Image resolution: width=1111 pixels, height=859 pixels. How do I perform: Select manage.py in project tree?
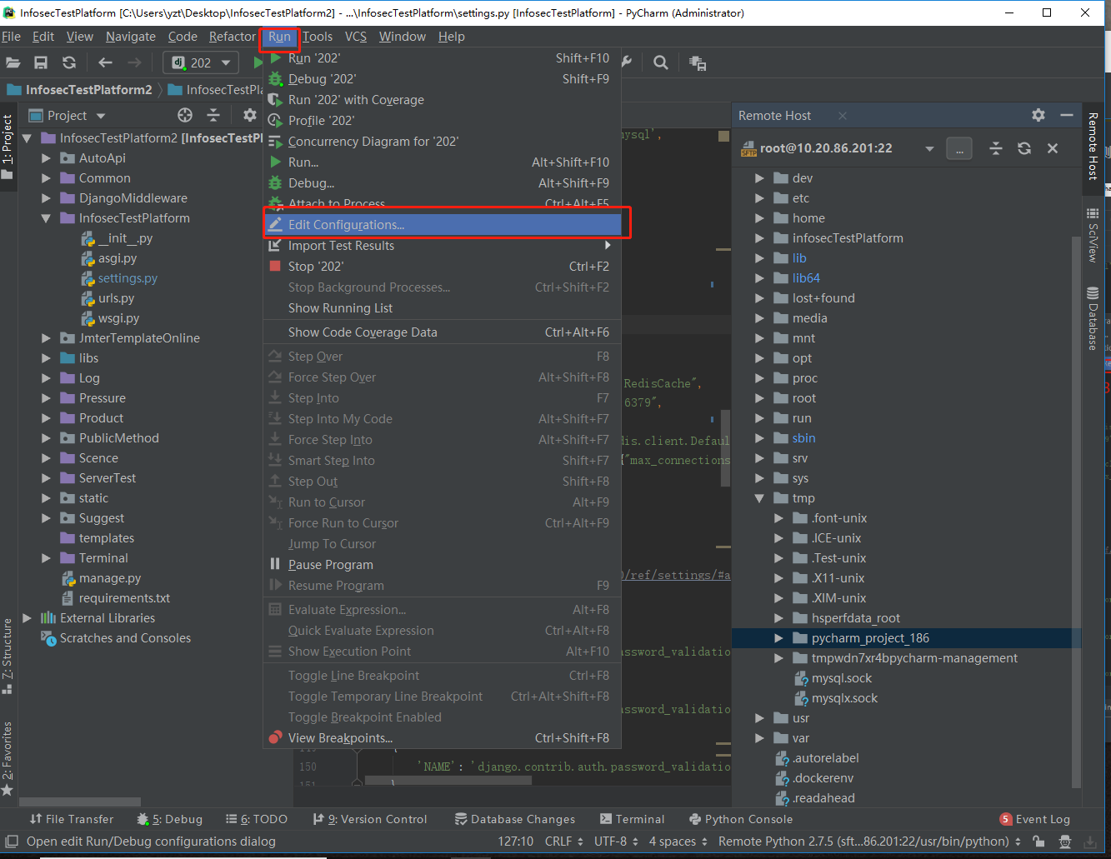110,578
